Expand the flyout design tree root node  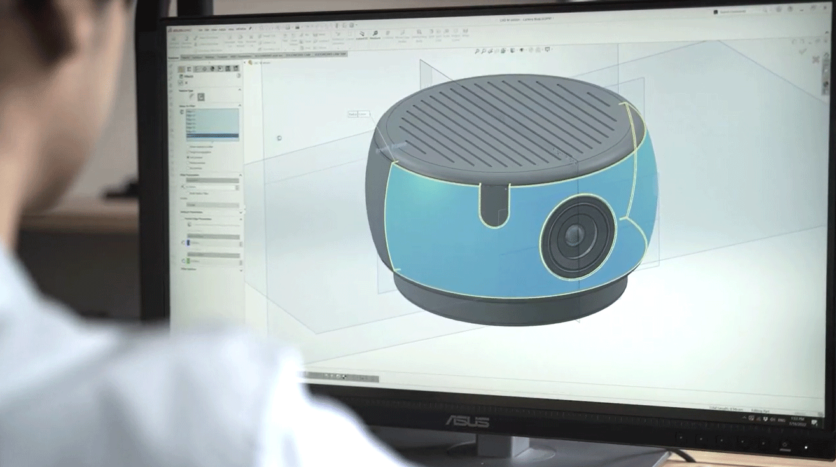click(244, 62)
